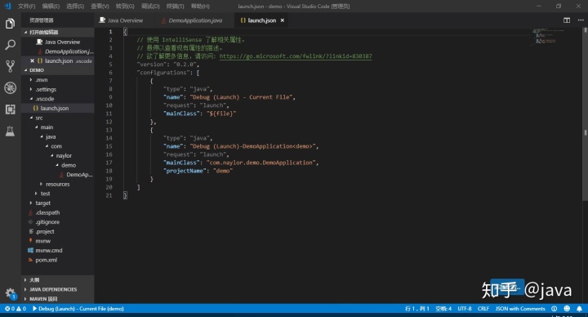Expand the resources folder
This screenshot has height=317, width=588.
[x=58, y=184]
